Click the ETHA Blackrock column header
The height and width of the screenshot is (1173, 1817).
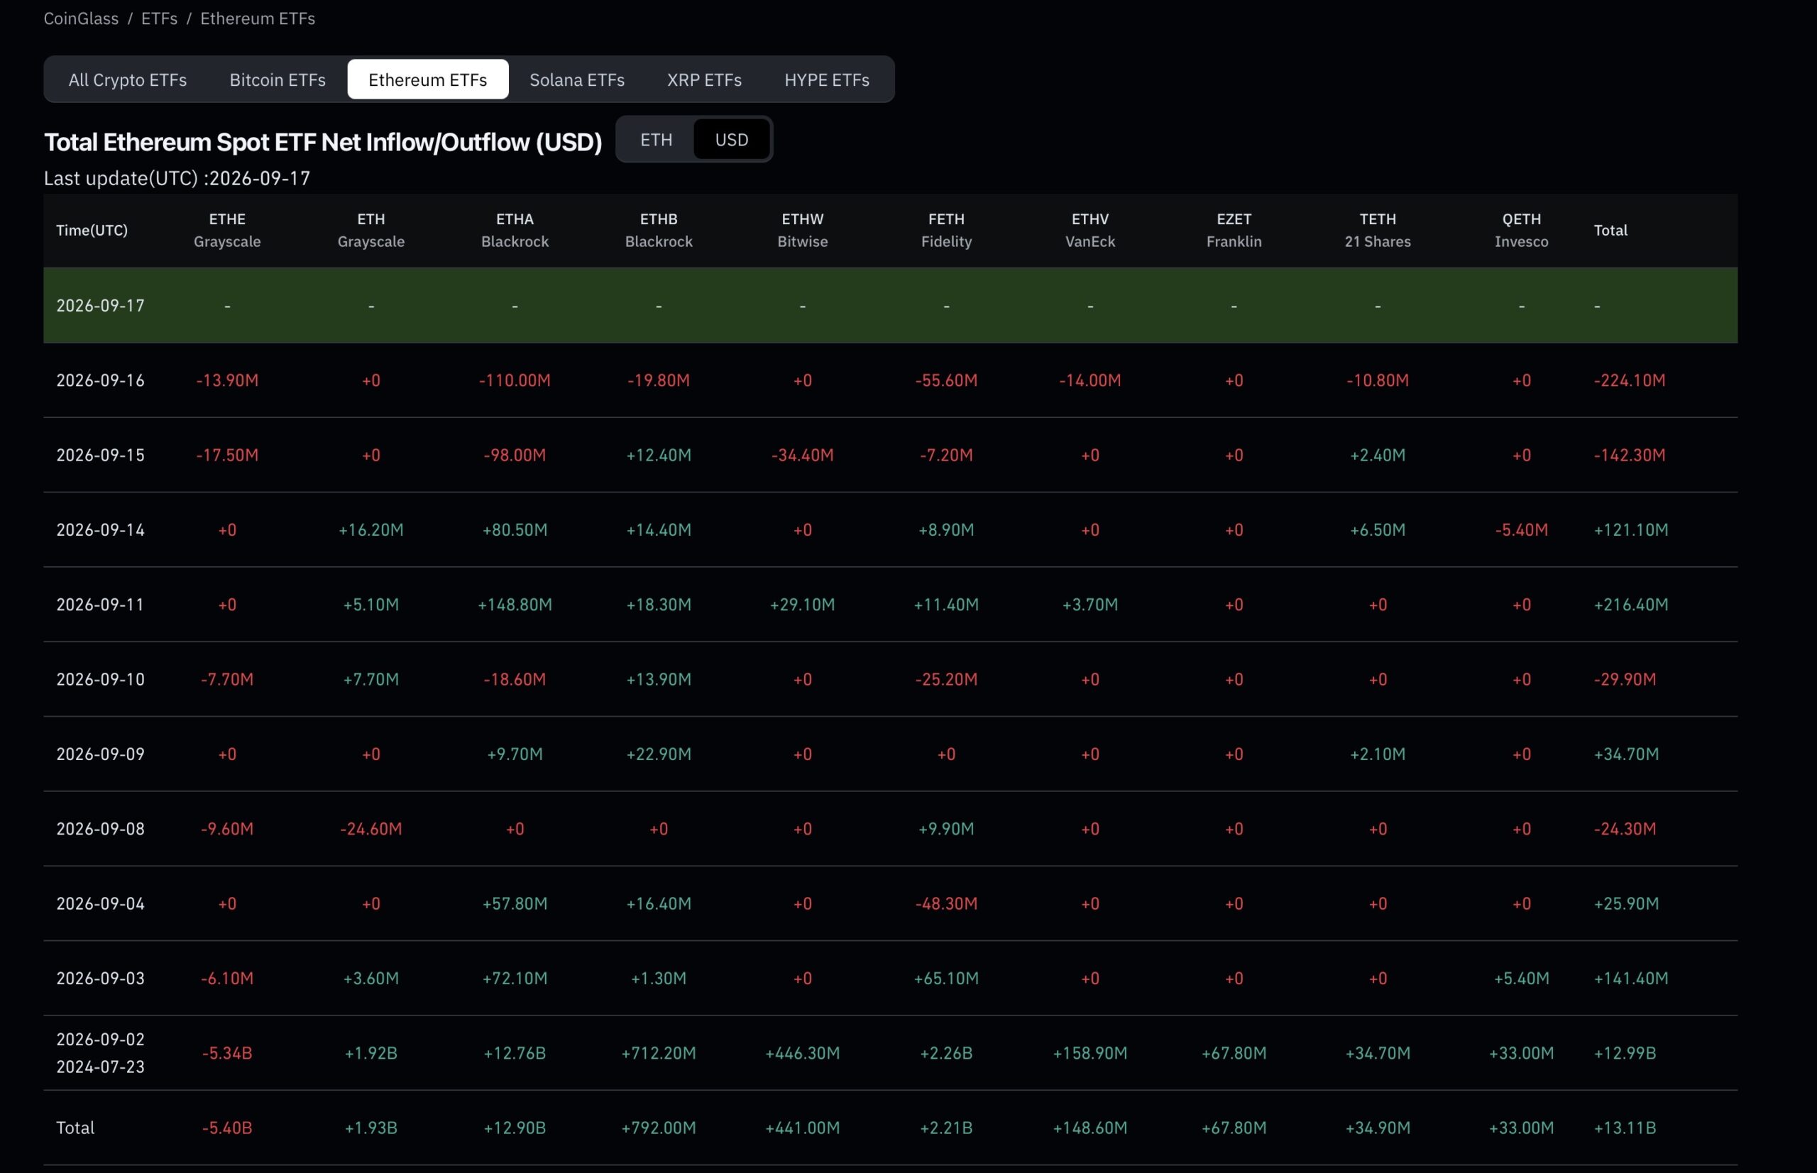(515, 230)
